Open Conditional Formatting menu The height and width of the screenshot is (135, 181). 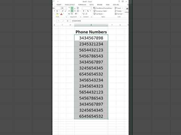[x=103, y=8]
